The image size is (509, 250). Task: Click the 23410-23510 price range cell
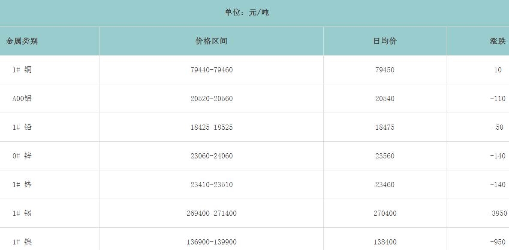(211, 185)
